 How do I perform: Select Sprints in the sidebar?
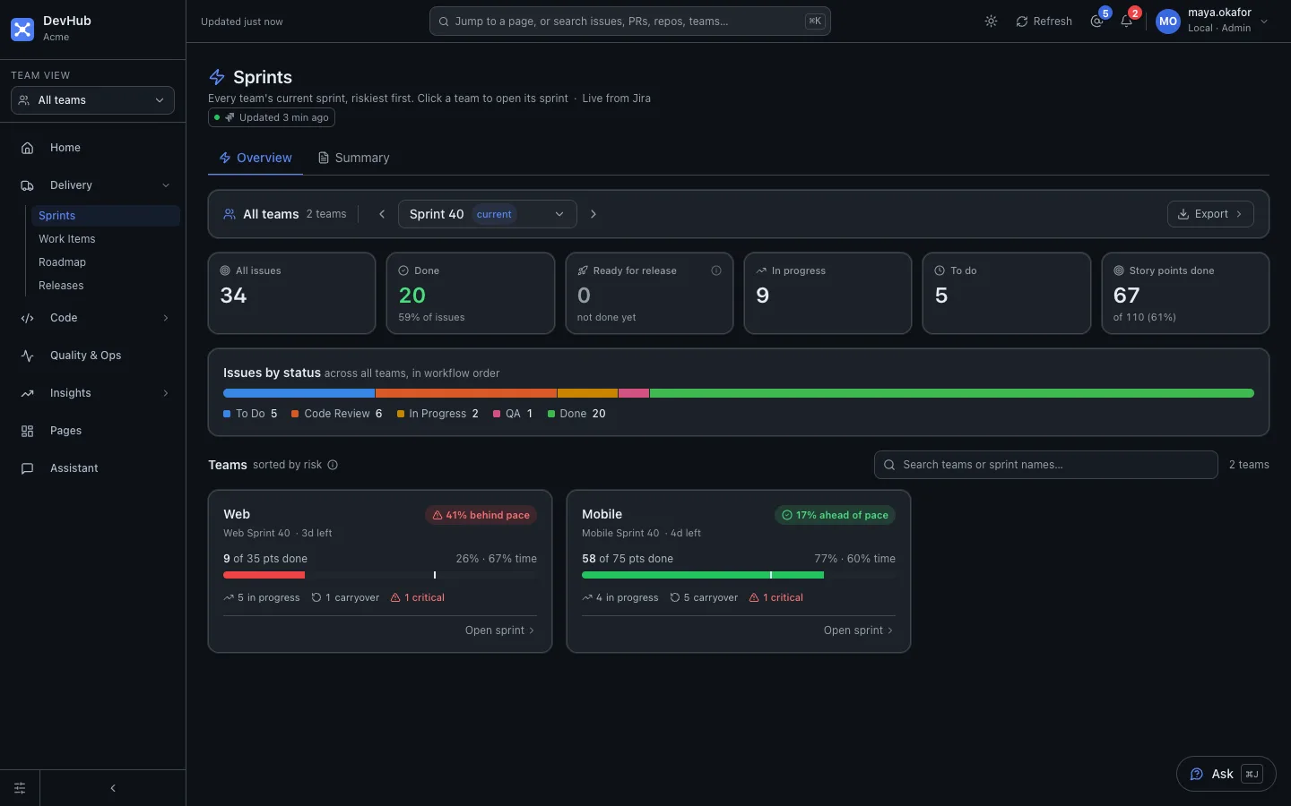[x=104, y=216]
